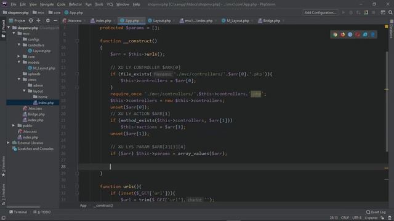Screen dimensions: 394x221
Task: Click the tool windows toggle icon in status bar corner
Action: [x=4, y=218]
